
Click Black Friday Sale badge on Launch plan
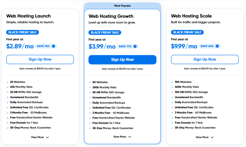pyautogui.click(x=23, y=32)
